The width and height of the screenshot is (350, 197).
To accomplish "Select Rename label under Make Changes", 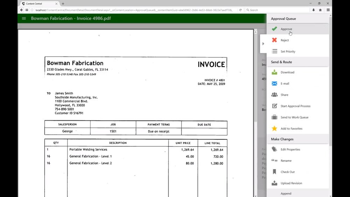I will pyautogui.click(x=286, y=161).
